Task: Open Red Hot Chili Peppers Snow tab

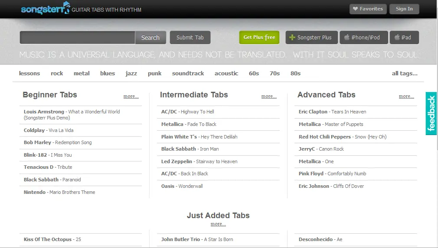Action: [x=343, y=137]
